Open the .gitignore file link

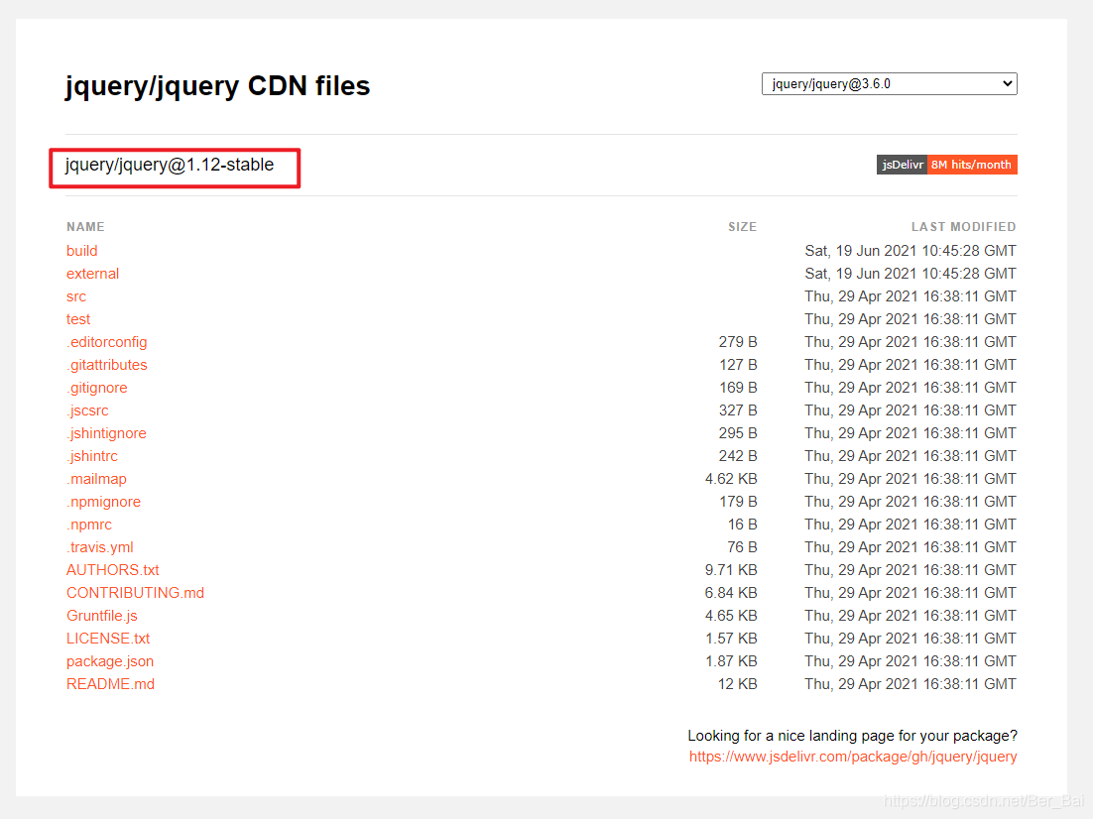coord(97,388)
